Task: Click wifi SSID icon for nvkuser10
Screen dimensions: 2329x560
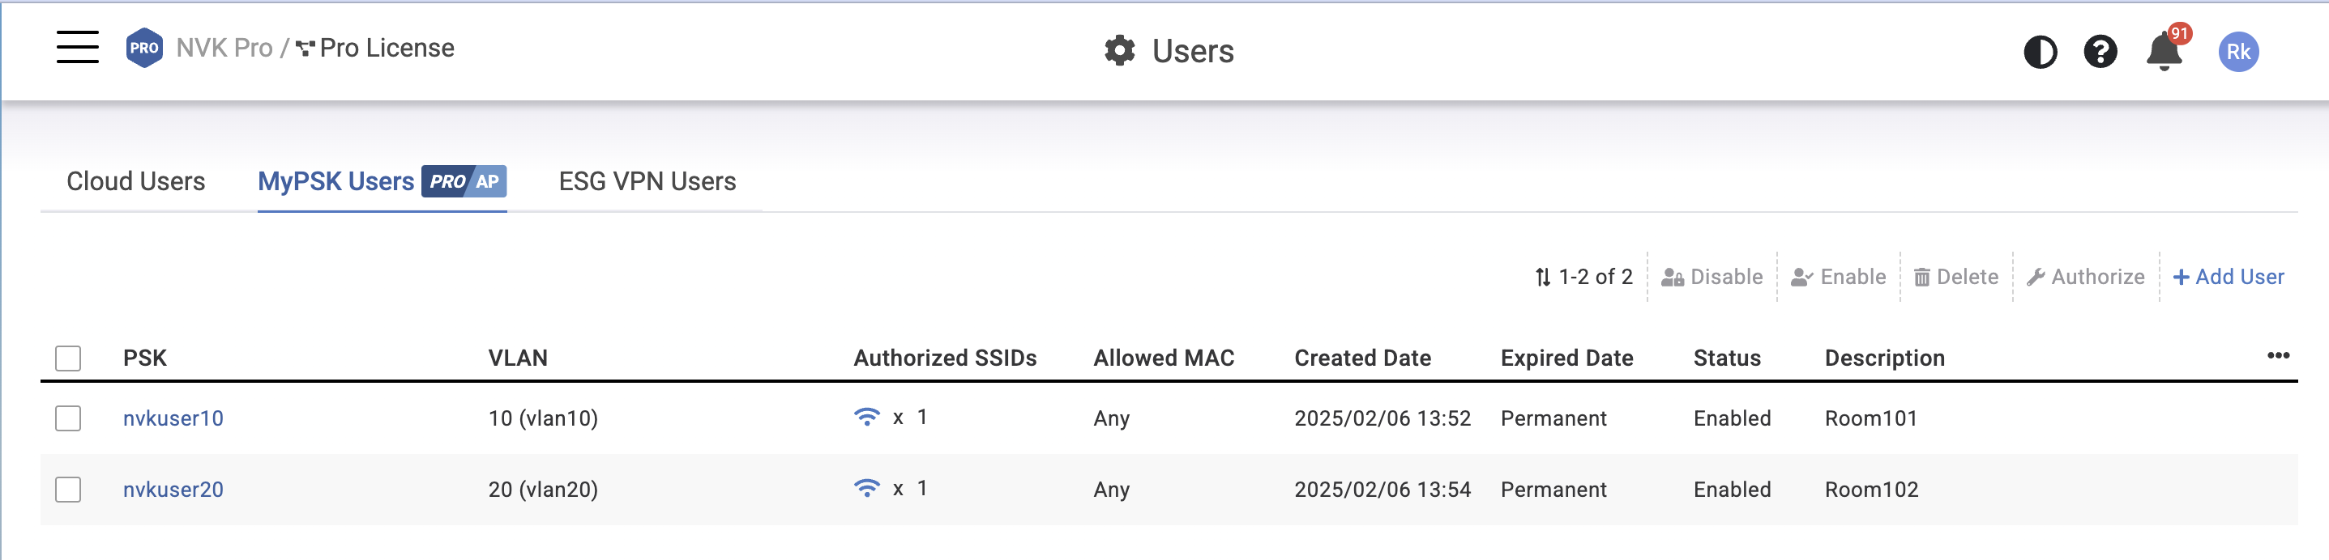Action: tap(866, 417)
